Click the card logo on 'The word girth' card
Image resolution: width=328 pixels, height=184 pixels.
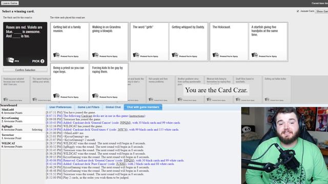[x=136, y=55]
